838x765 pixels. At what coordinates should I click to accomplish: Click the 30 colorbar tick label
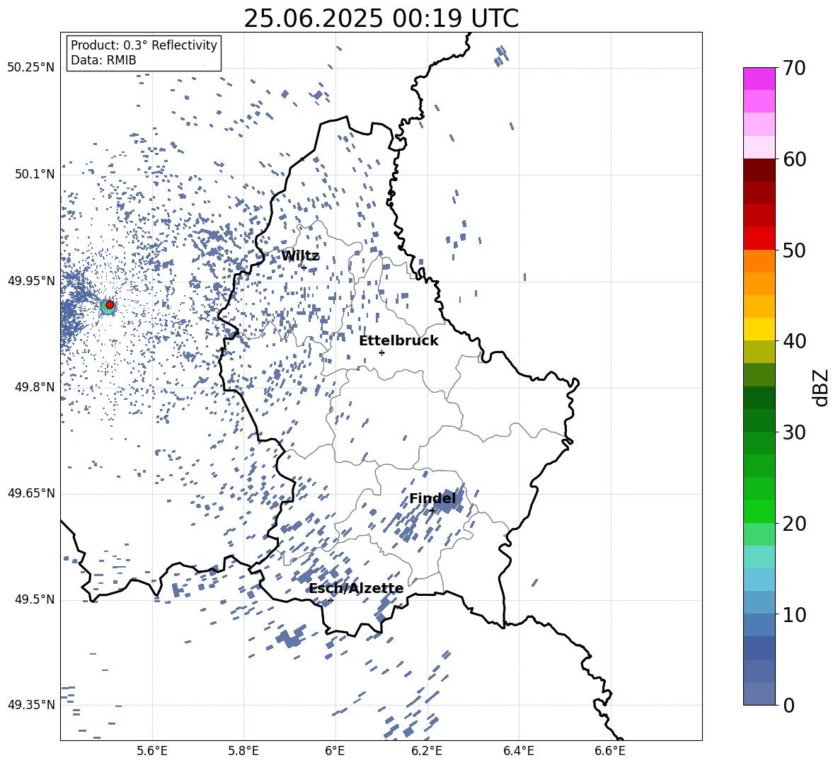pos(794,432)
